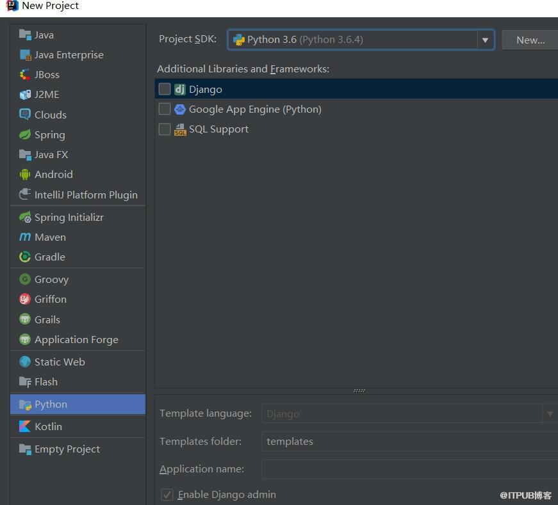Pick the JBoss icon in sidebar
558x505 pixels.
(25, 75)
